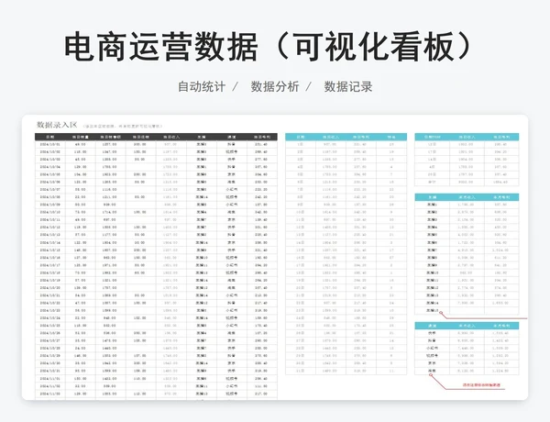Click 主播1 in the streamer summary table
Viewport: 550px width, 422px height.
432,205
